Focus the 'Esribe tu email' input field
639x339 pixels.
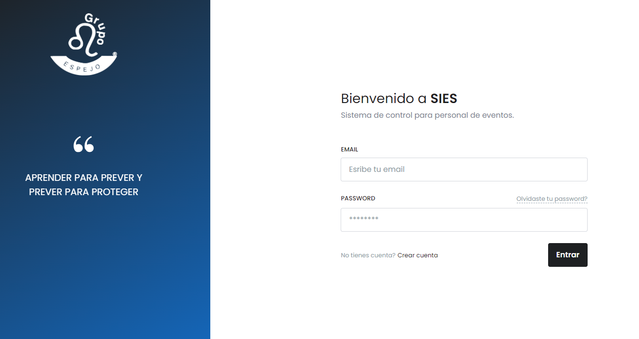coord(464,169)
